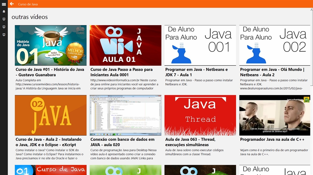
Task: Go back with the white arrow icon
Action: pos(12,4)
